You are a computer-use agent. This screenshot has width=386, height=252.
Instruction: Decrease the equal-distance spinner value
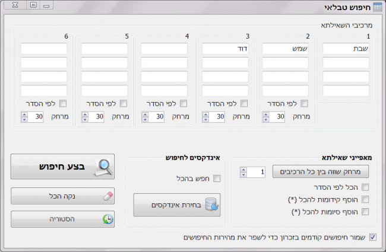[x=243, y=174]
